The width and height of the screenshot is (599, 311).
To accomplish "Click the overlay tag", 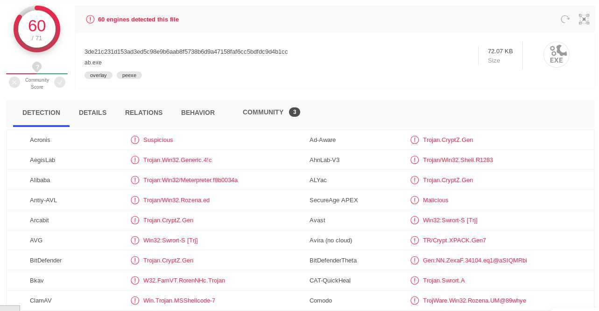I will [x=99, y=75].
